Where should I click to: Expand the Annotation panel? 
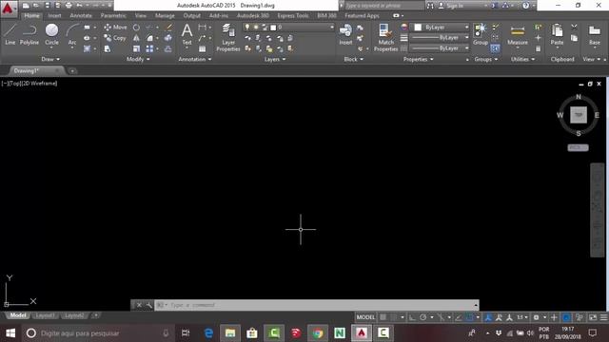(x=195, y=59)
